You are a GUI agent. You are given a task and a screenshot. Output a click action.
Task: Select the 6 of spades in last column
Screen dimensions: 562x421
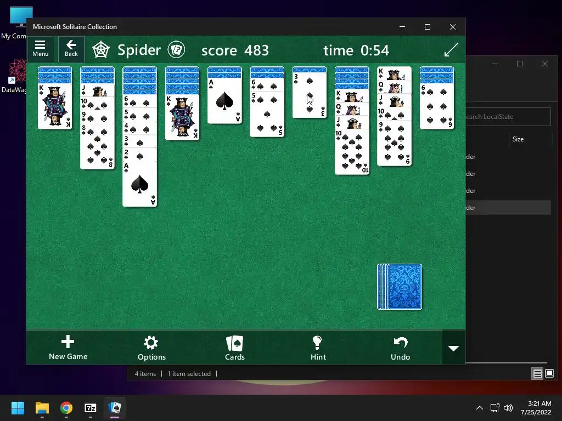[437, 106]
